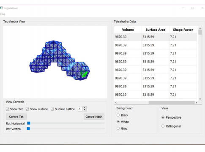This screenshot has width=205, height=152.
Task: Click the Rot Vertical slider handle
Action: click(x=28, y=128)
